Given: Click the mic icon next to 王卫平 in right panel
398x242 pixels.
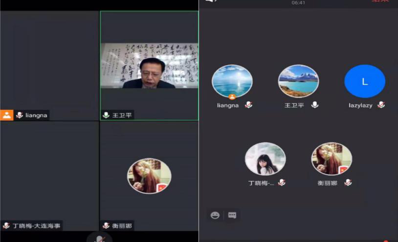Looking at the screenshot, I should pos(315,105).
